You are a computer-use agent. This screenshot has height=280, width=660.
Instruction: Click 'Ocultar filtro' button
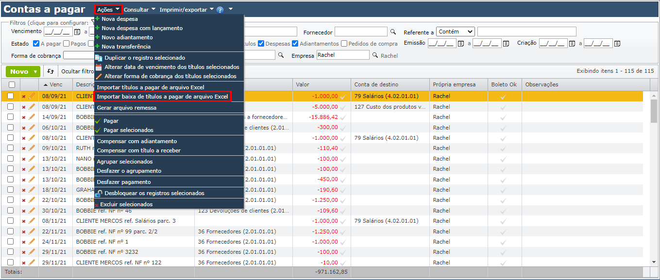(78, 71)
